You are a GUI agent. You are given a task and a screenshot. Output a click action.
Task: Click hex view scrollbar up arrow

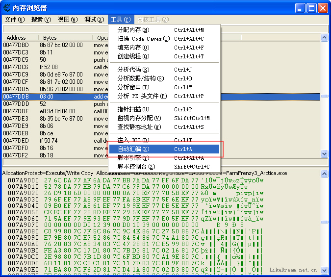(325, 174)
